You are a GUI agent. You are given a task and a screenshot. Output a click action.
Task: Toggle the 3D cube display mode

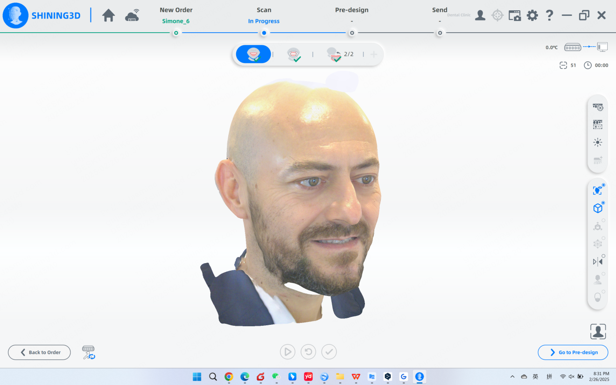[x=597, y=208]
